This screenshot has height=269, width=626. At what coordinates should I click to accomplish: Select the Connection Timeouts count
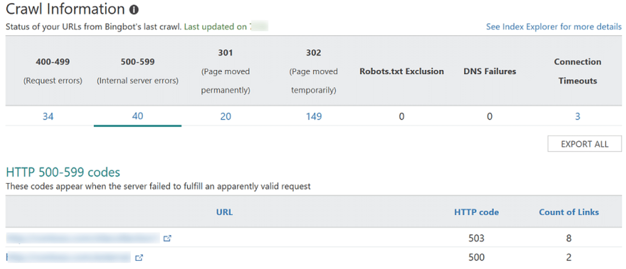click(578, 117)
